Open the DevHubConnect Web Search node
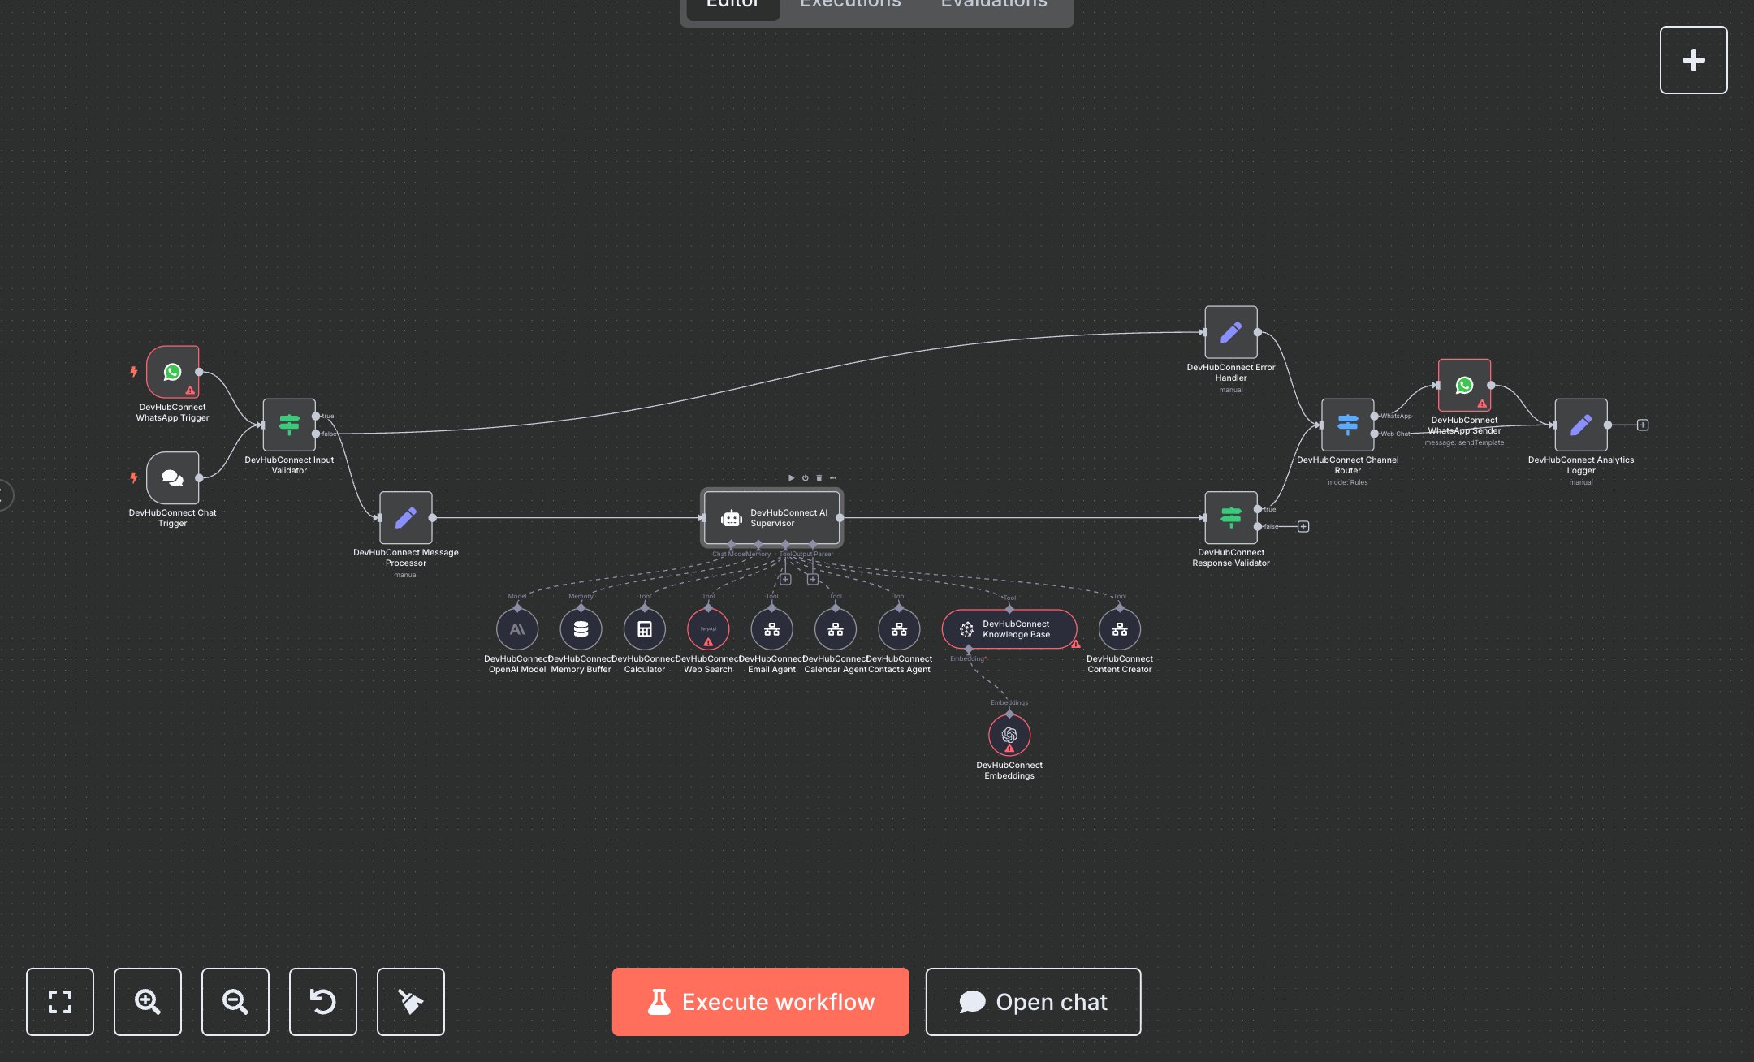The image size is (1754, 1062). pos(708,629)
